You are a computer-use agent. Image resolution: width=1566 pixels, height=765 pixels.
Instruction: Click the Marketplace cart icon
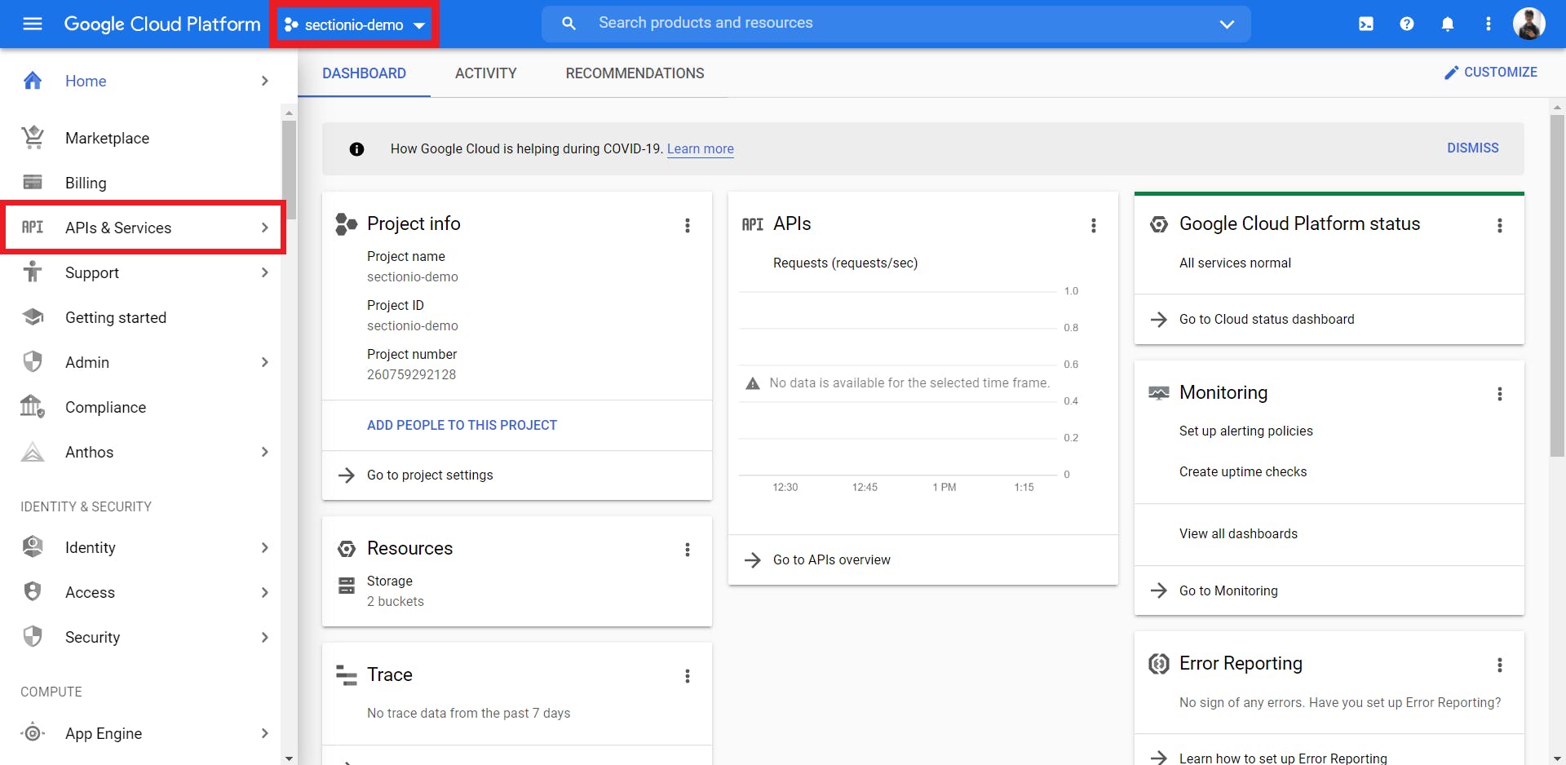pos(33,138)
